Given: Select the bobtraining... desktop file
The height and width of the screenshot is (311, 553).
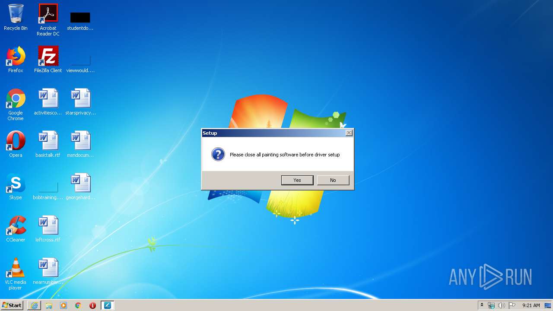Looking at the screenshot, I should (48, 190).
